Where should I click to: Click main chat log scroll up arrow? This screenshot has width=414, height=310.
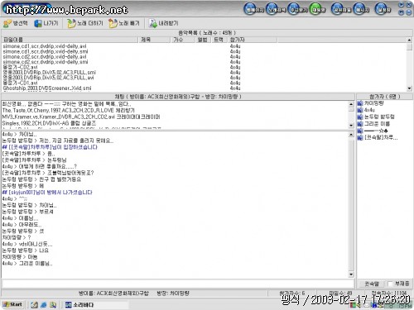351,135
